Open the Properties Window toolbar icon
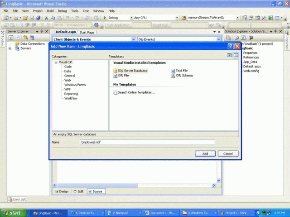 [x=251, y=18]
